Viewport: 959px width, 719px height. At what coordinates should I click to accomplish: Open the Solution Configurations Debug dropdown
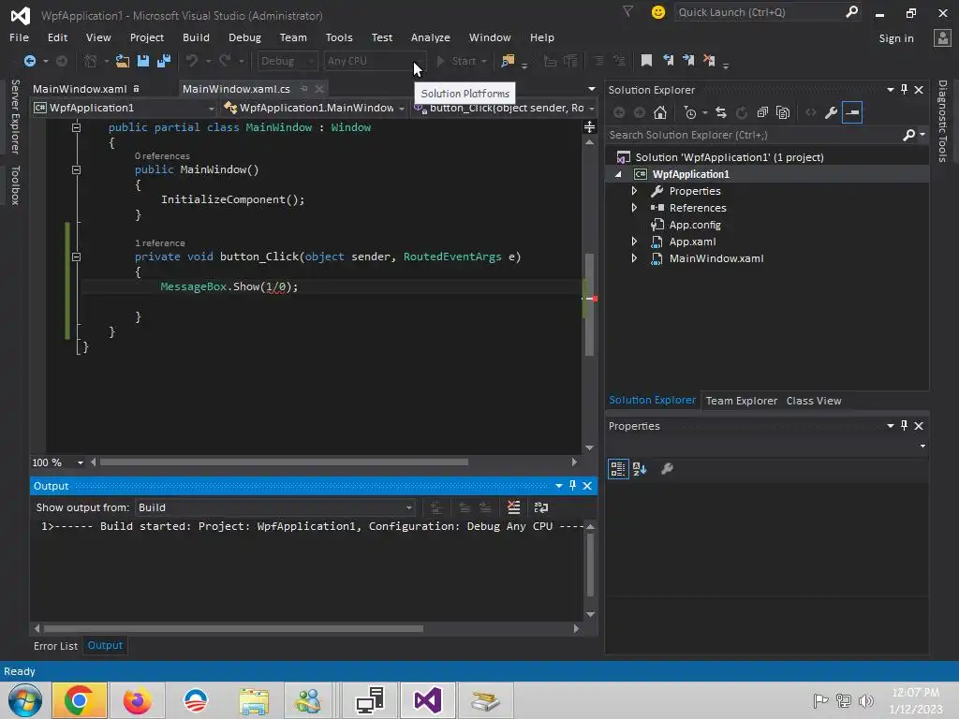pos(287,61)
